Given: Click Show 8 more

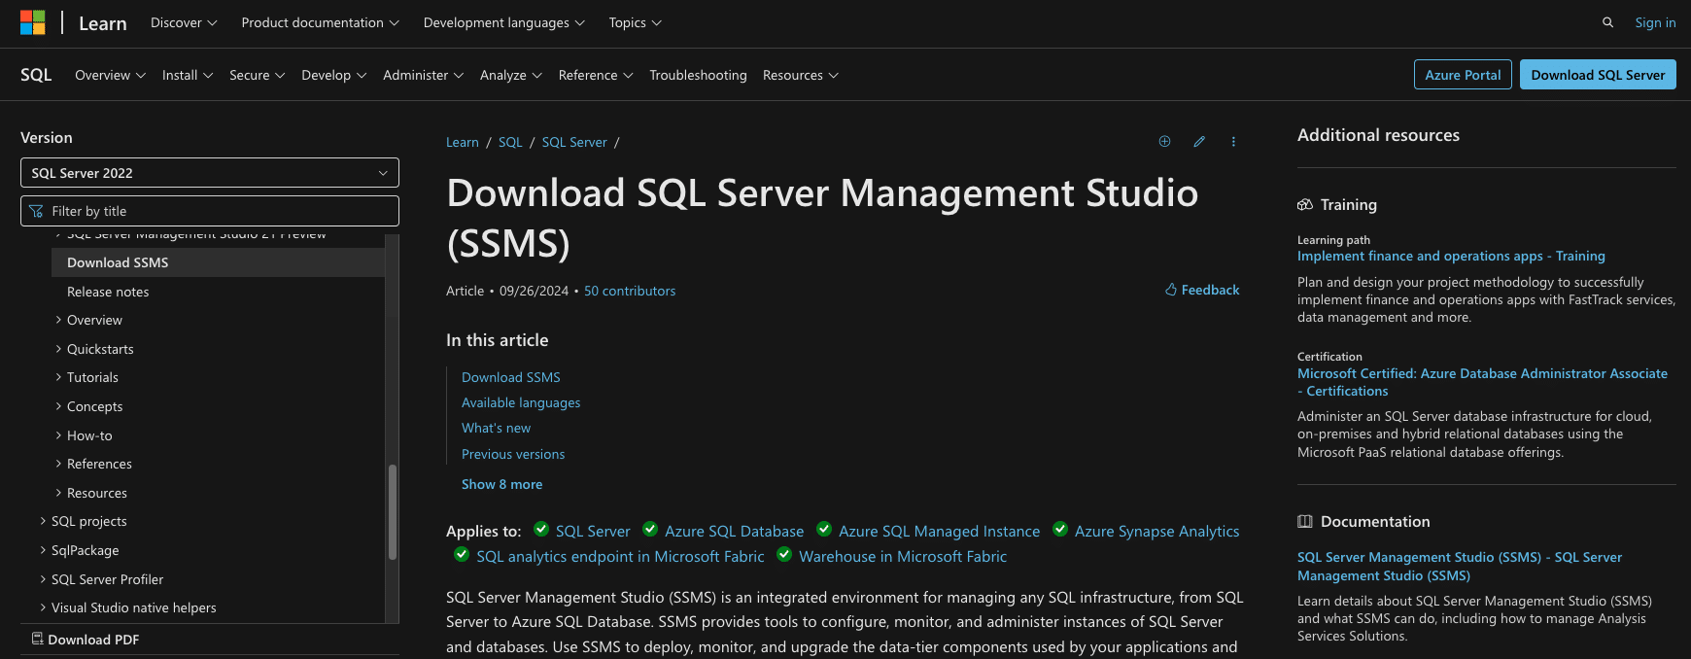Looking at the screenshot, I should point(501,484).
